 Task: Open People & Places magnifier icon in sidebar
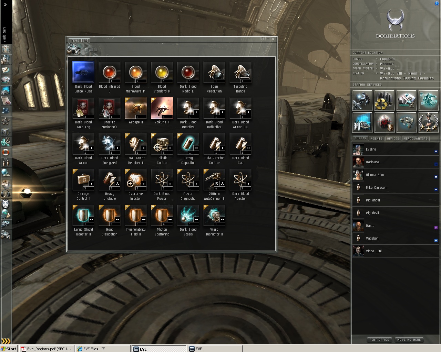coord(6,59)
